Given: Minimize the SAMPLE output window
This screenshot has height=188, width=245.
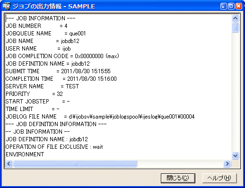Looking at the screenshot, I should click(223, 6).
